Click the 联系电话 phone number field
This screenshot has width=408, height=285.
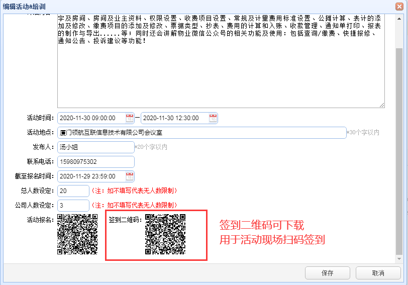click(95, 162)
